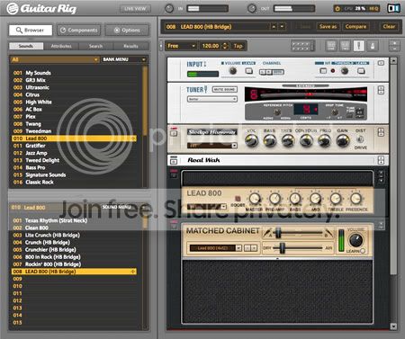Image resolution: width=405 pixels, height=339 pixels.
Task: Toggle the metronome toolbar icon
Action: pyautogui.click(x=373, y=46)
